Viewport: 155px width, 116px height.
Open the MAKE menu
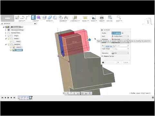pyautogui.click(x=102, y=21)
